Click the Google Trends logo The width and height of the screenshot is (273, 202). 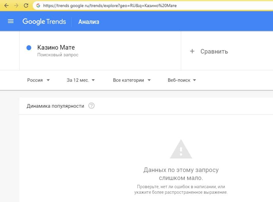tap(44, 21)
